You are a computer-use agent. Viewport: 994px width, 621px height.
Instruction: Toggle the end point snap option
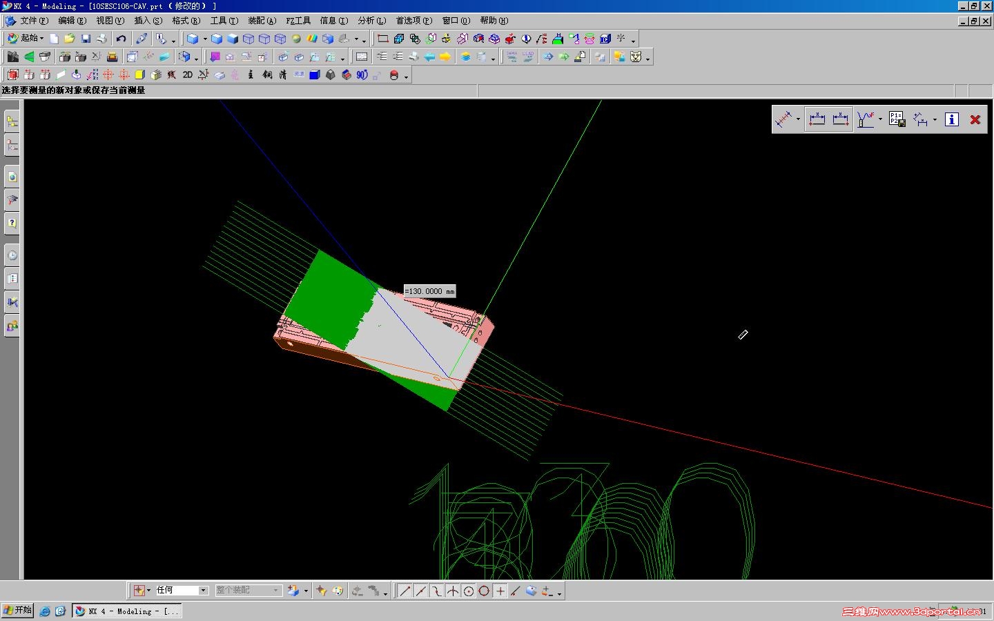(405, 591)
